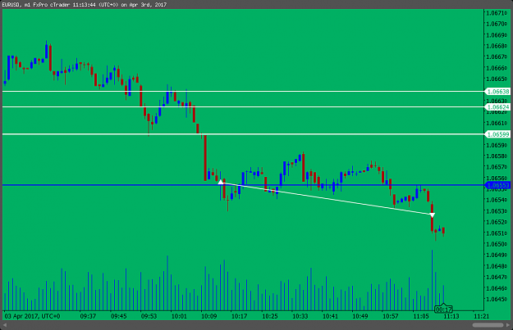Viewport: 513px width, 330px height.
Task: Click the 11:05 time axis label
Action: [421, 316]
